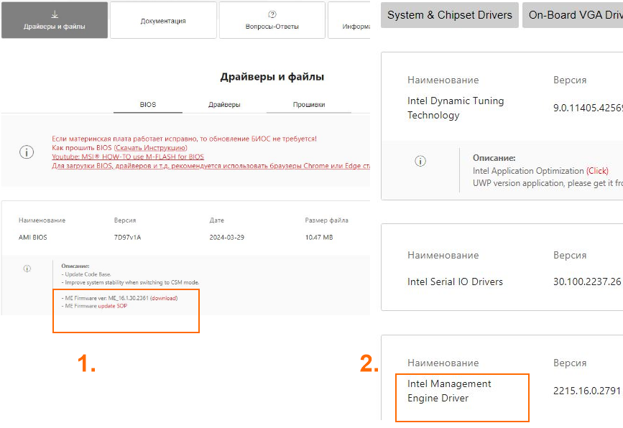Open Youtube MSI HOW-TO use M-FLASH link
Screen dimensions: 623x428
pos(128,157)
